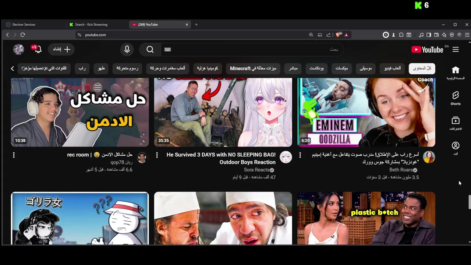Open the Leo AI sparkle icon
The width and height of the screenshot is (471, 265).
point(444,35)
